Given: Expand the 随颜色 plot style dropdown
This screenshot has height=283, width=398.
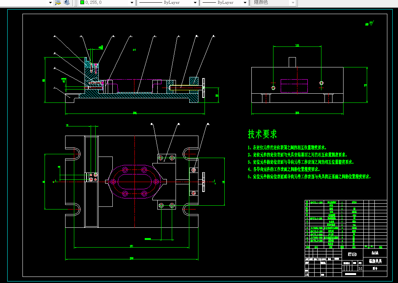Looking at the screenshot, I should 293,3.
